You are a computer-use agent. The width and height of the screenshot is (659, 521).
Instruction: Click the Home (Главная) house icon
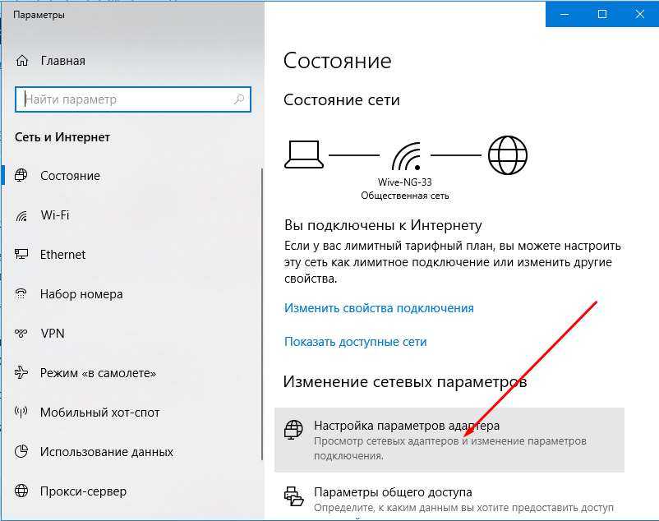tap(22, 61)
